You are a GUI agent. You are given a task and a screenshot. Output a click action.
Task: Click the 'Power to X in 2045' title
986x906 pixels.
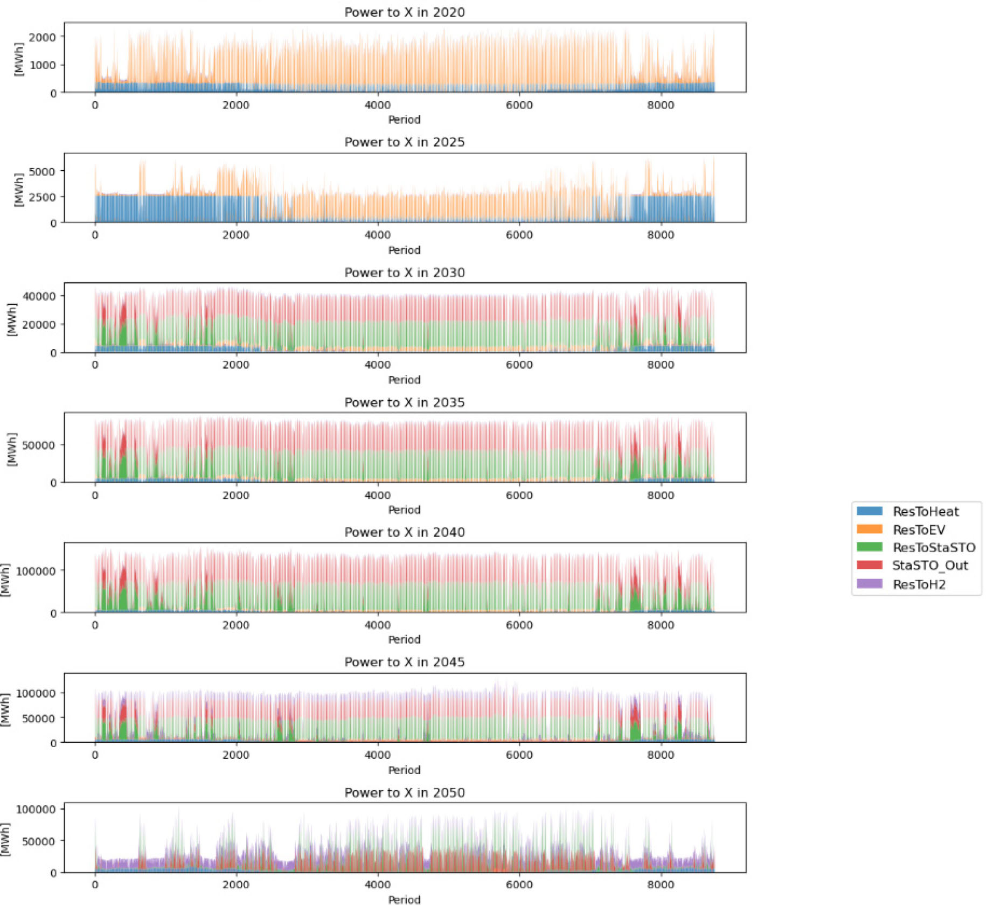(x=404, y=662)
